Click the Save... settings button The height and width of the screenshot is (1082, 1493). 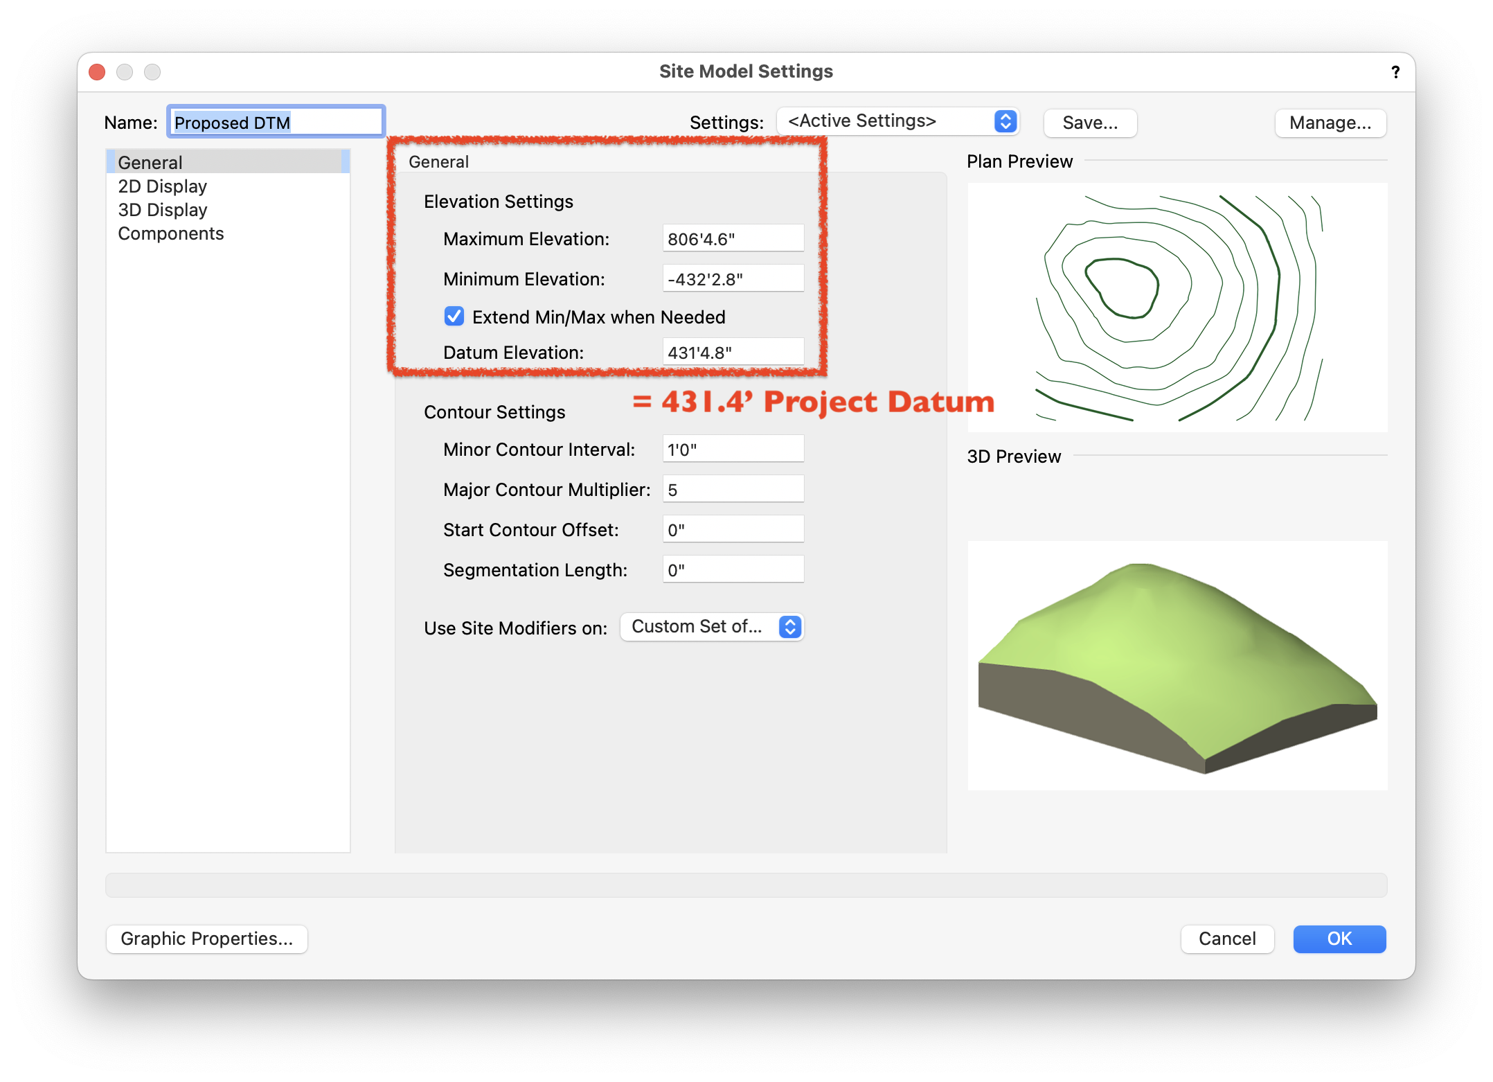click(1090, 123)
